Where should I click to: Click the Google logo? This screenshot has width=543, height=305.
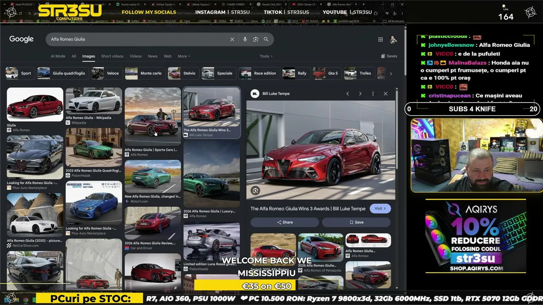pos(21,39)
